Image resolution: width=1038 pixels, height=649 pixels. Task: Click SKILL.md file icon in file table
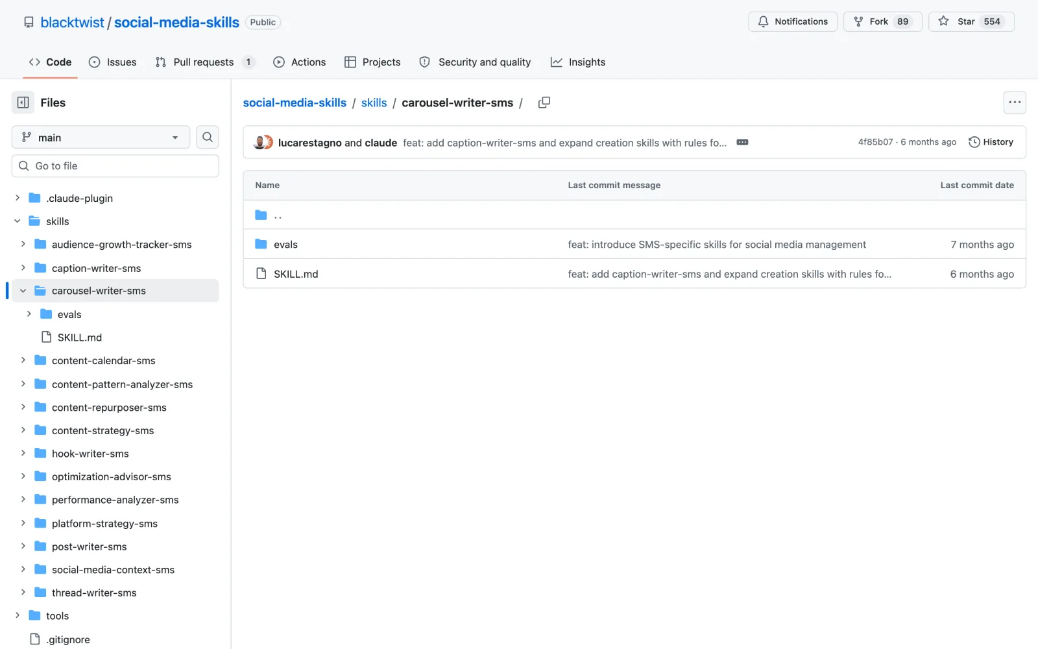coord(261,273)
